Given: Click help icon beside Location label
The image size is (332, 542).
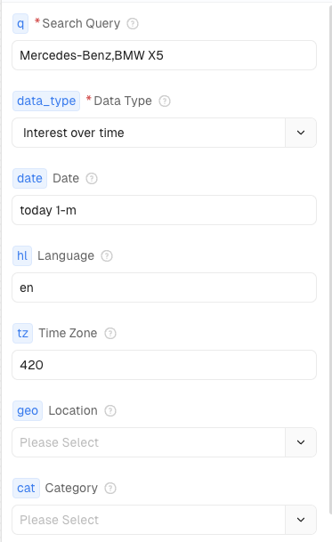Looking at the screenshot, I should [110, 410].
